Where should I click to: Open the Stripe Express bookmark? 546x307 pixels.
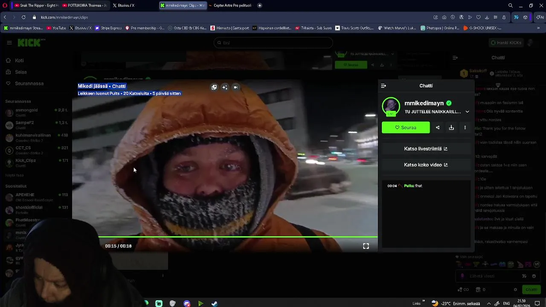108,28
